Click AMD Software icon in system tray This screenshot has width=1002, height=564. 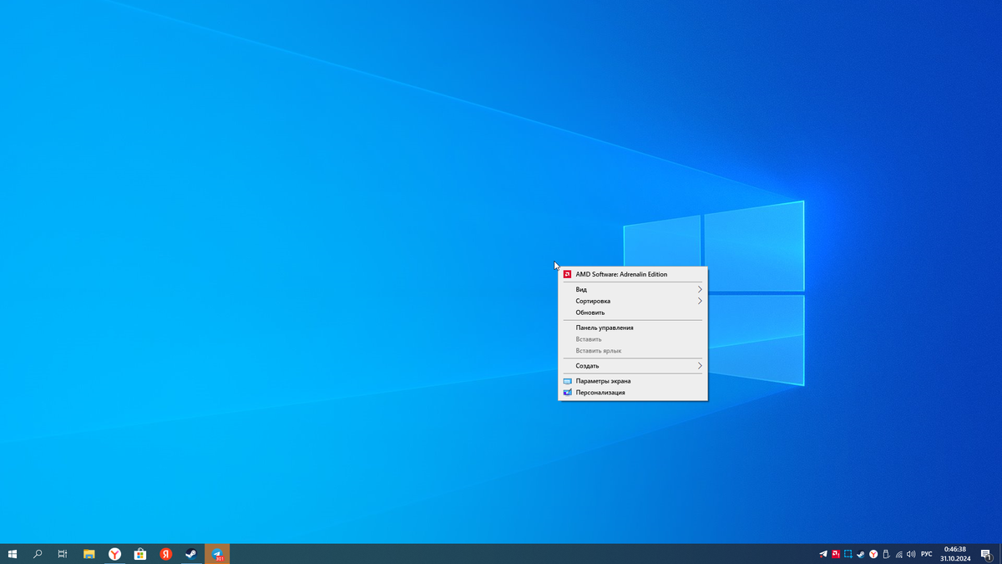tap(835, 554)
